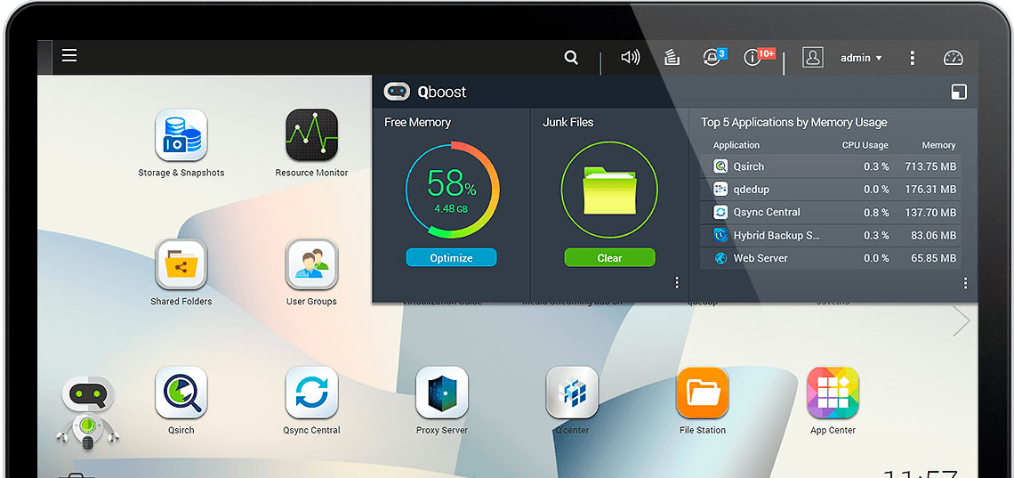Launch Qsirch search app

181,393
